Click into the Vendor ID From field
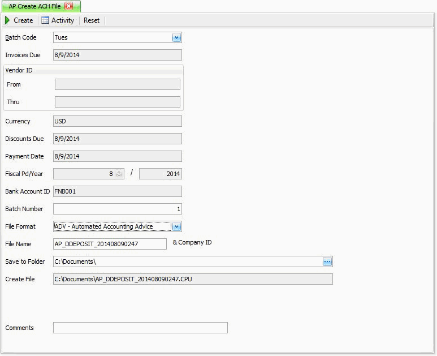The image size is (437, 356). pos(117,84)
